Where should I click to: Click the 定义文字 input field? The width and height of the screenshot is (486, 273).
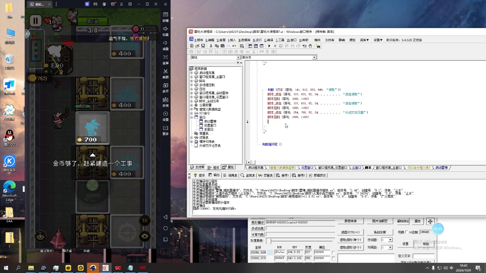424,256
